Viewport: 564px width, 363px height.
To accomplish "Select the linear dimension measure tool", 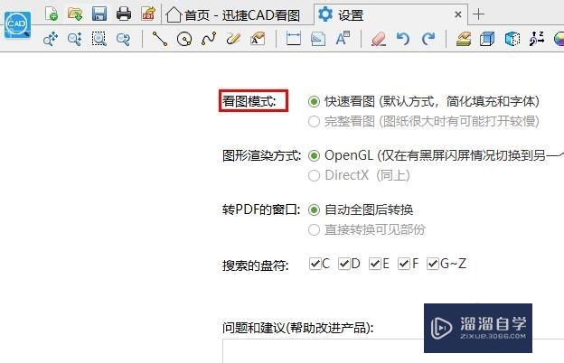I will pos(294,39).
